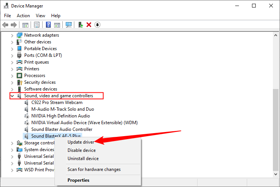Toggle the action pane toolbar icon
This screenshot has width=280, height=187.
point(57,25)
